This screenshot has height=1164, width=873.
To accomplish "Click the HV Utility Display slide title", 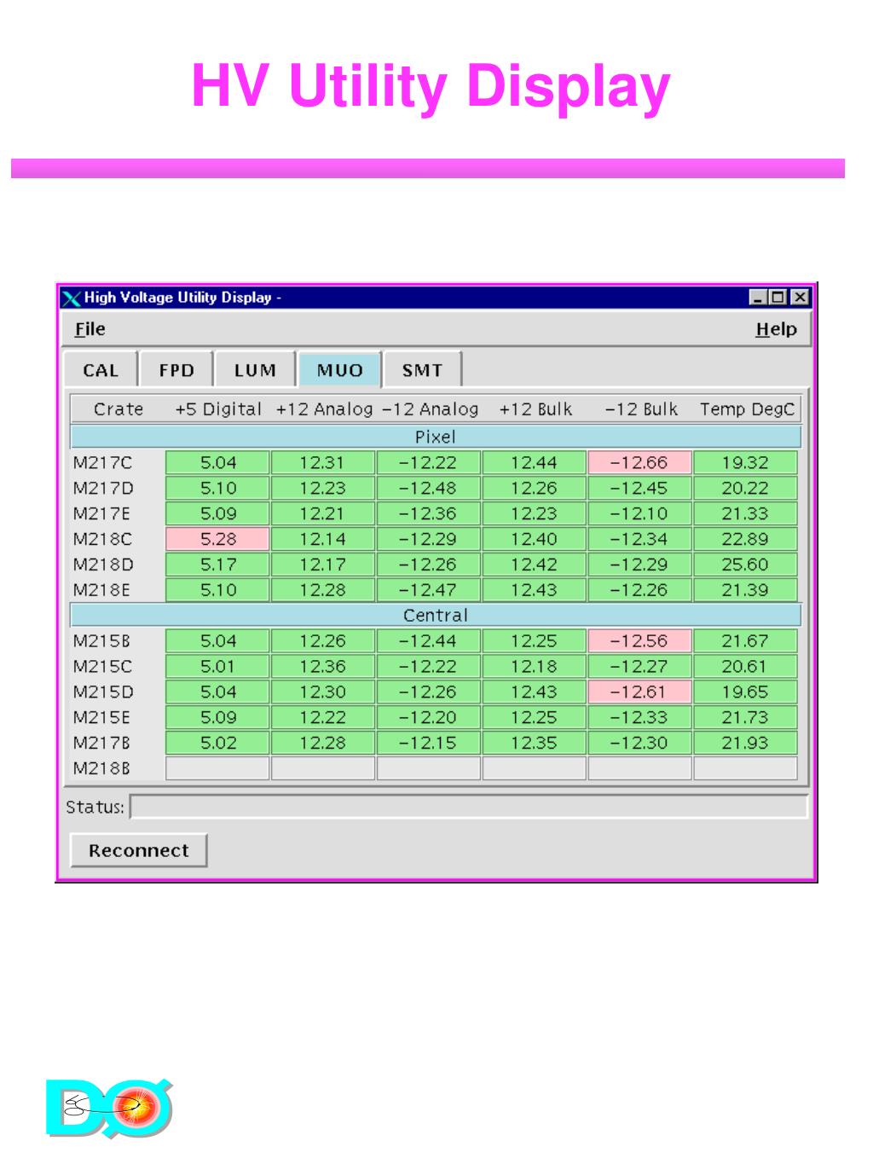I will click(x=431, y=88).
